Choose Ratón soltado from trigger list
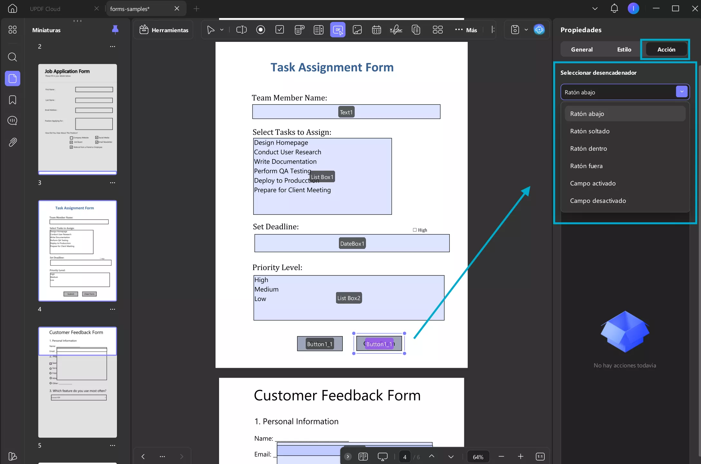 tap(590, 131)
